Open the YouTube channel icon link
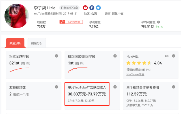Screen dimensions: 181x114 (85, 8)
